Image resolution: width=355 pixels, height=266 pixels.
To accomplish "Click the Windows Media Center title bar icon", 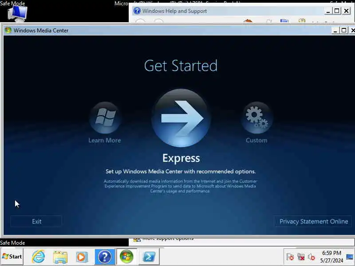I will [8, 30].
